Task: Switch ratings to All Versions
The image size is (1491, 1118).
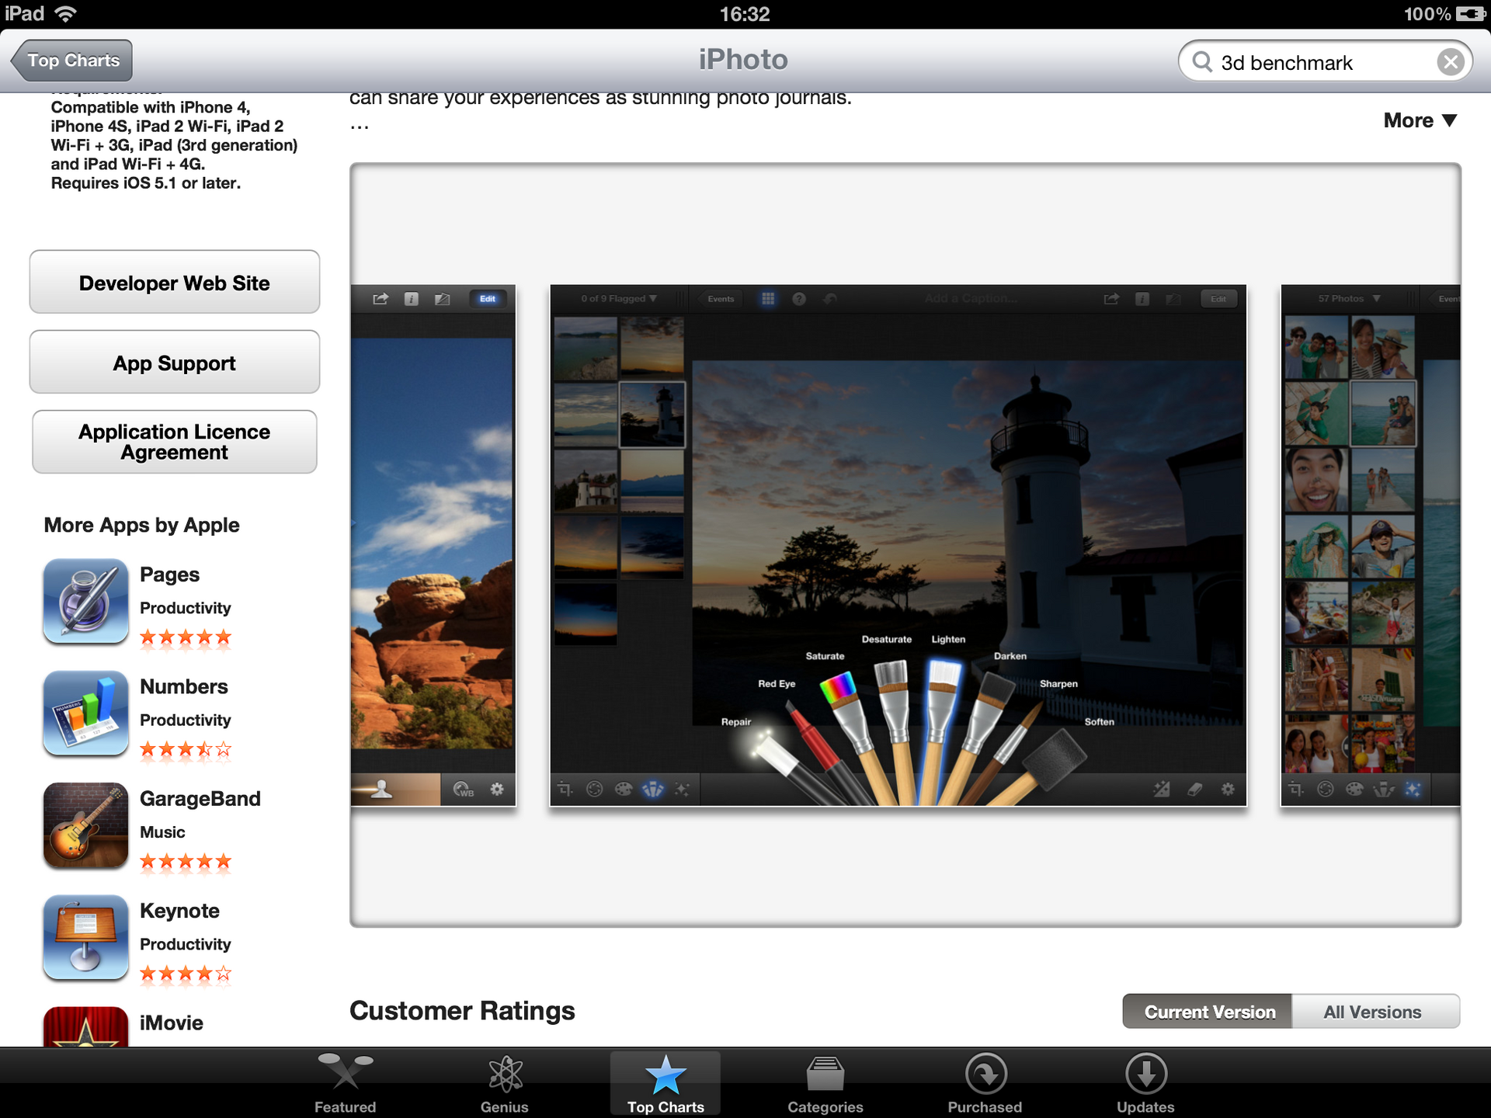Action: click(x=1371, y=1011)
